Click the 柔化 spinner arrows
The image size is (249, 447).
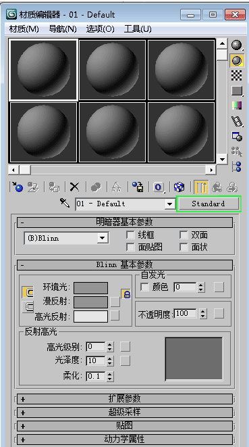110,376
